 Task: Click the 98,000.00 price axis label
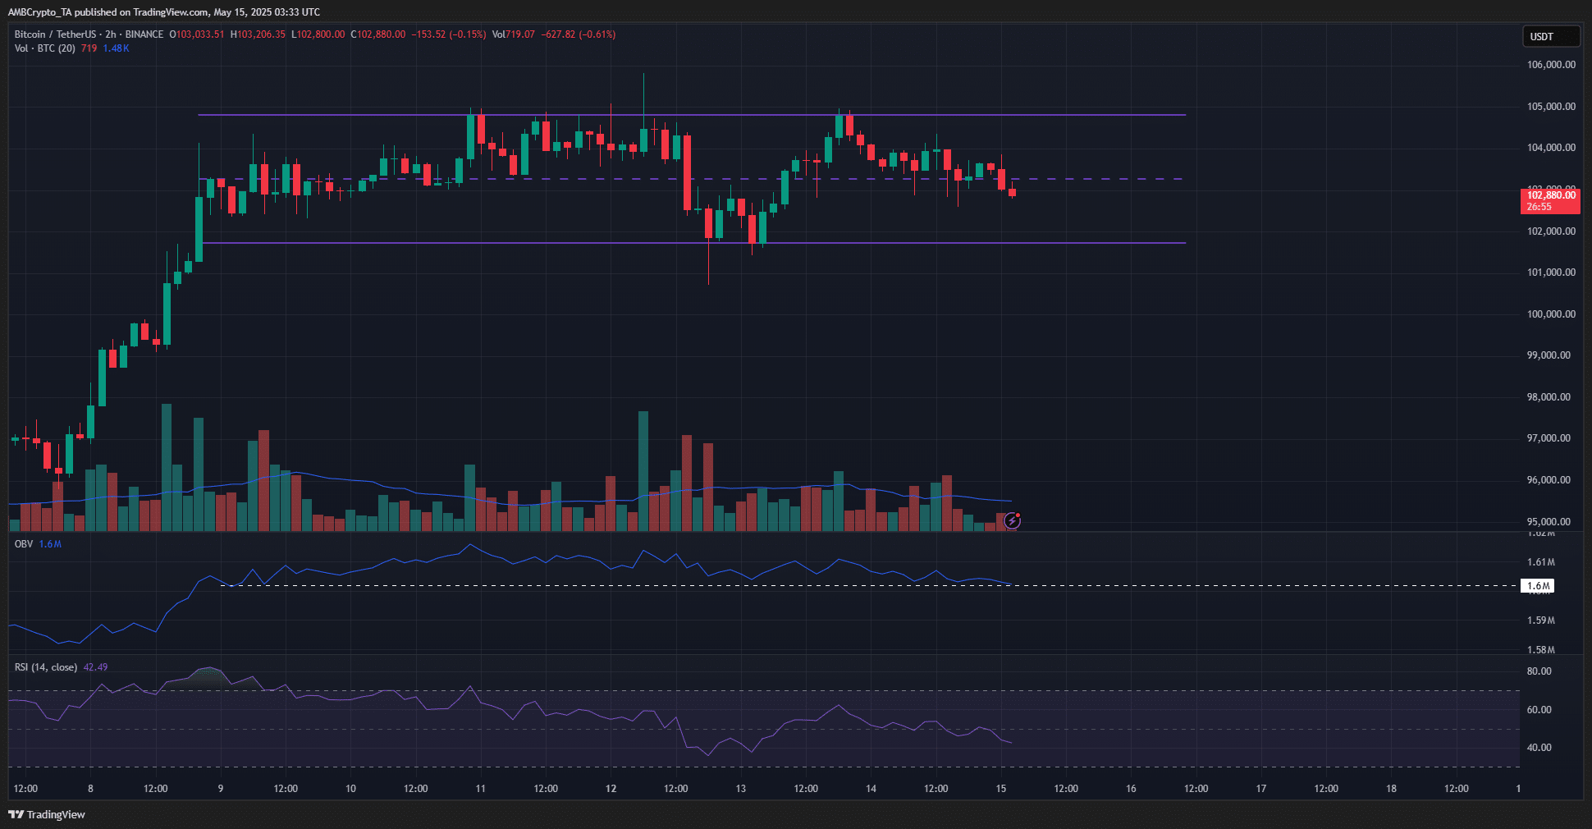click(x=1549, y=397)
